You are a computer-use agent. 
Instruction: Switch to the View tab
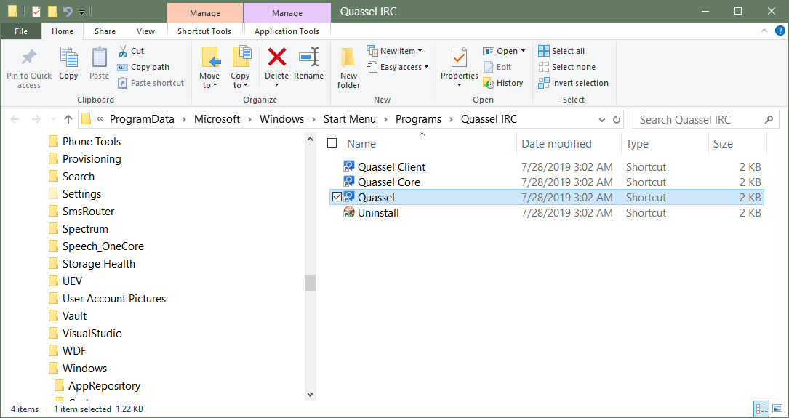click(146, 31)
